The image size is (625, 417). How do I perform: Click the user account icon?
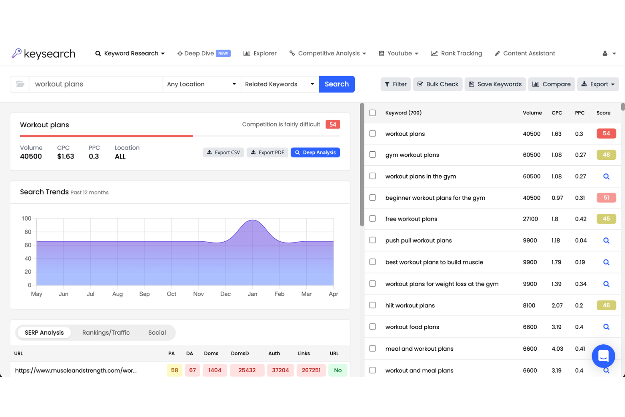(606, 53)
